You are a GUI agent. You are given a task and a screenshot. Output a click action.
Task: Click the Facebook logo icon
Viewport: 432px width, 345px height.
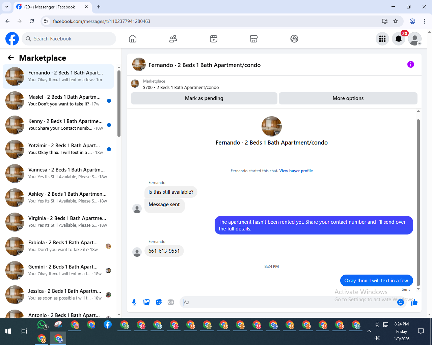coord(12,39)
